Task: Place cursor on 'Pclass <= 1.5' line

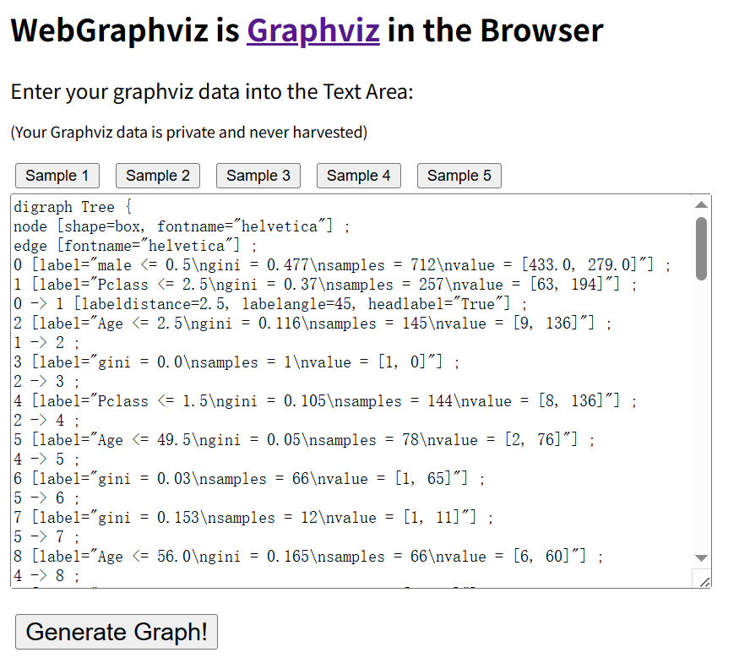Action: (325, 401)
